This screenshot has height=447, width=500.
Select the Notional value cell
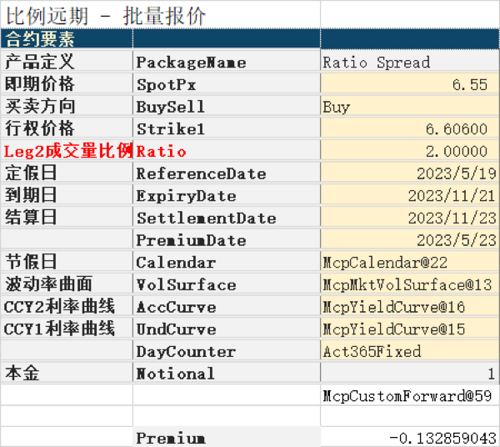(409, 374)
